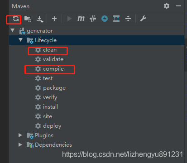Click gear icon beside test
The image size is (187, 163).
coord(38,78)
